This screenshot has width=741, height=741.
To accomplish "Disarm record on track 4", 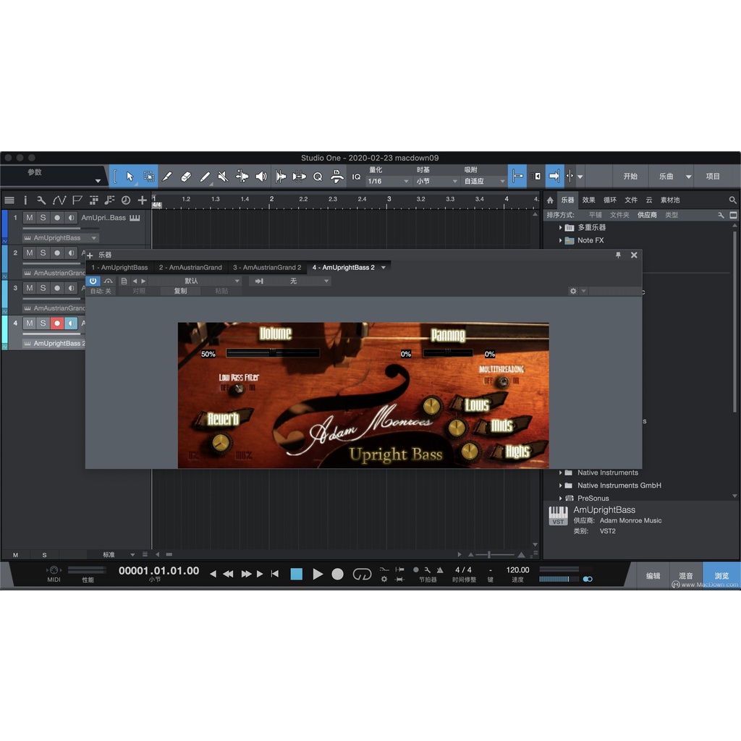I will coord(56,323).
